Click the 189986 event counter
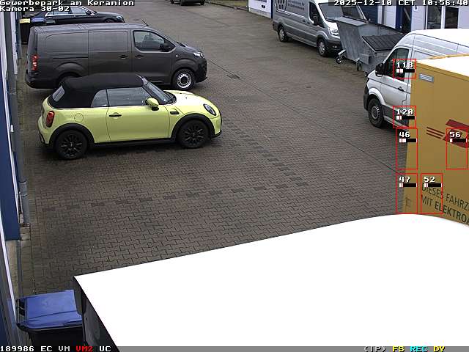 [x=17, y=348]
